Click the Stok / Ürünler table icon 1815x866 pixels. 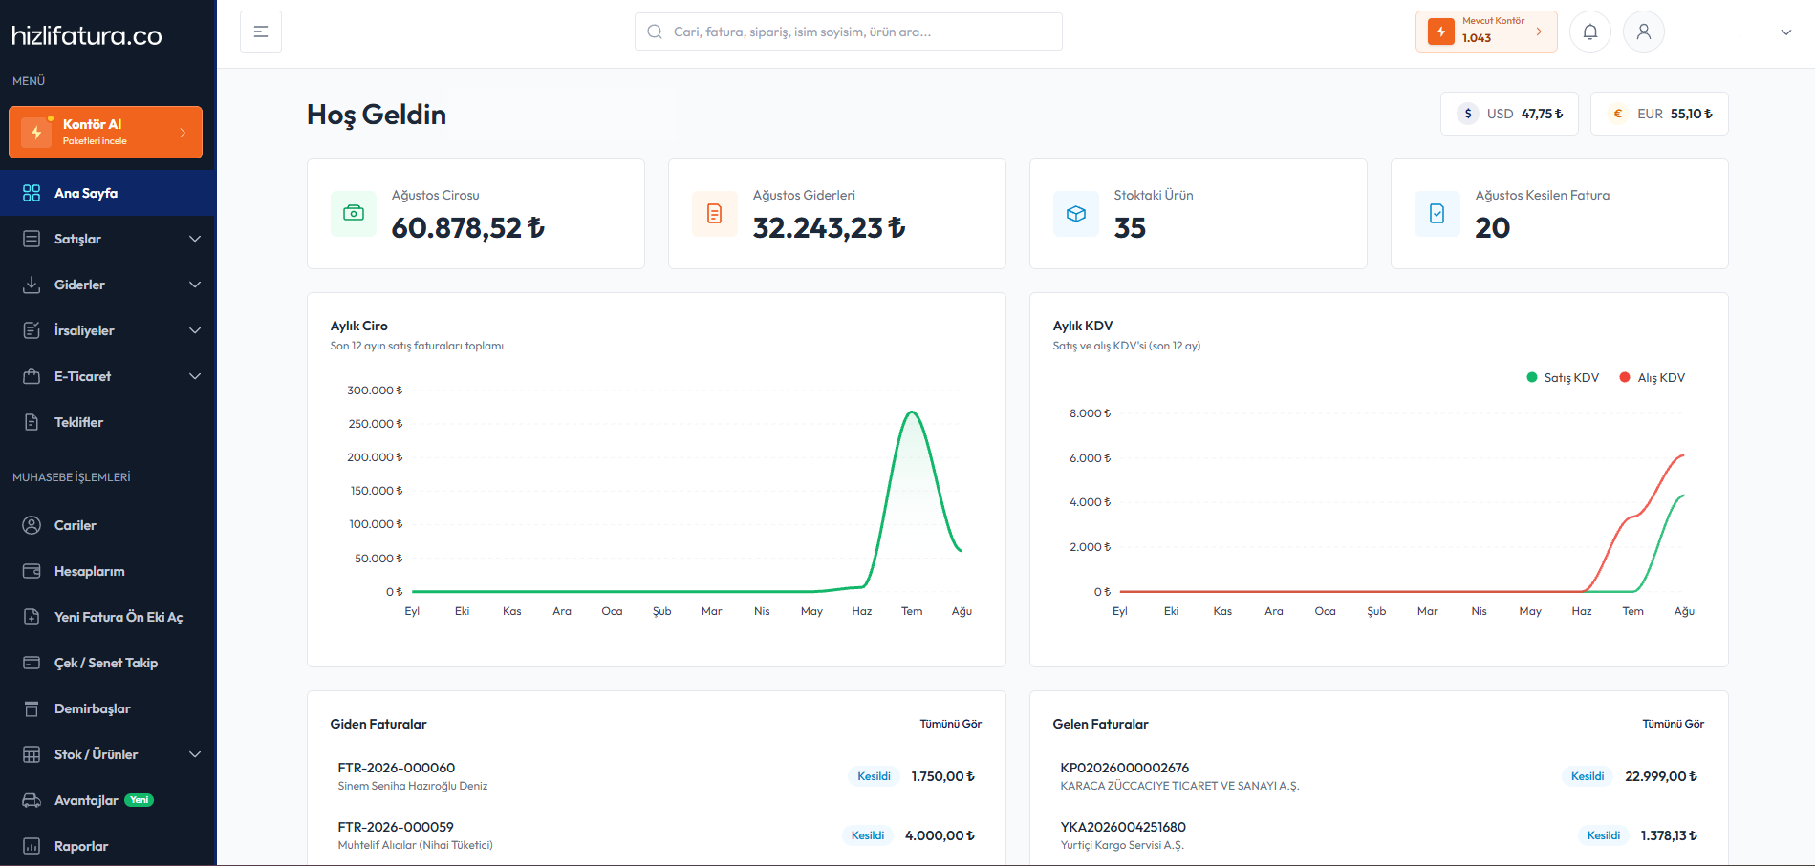point(32,754)
